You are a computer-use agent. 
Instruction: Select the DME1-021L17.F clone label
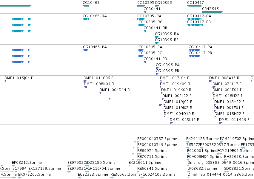pyautogui.click(x=227, y=84)
